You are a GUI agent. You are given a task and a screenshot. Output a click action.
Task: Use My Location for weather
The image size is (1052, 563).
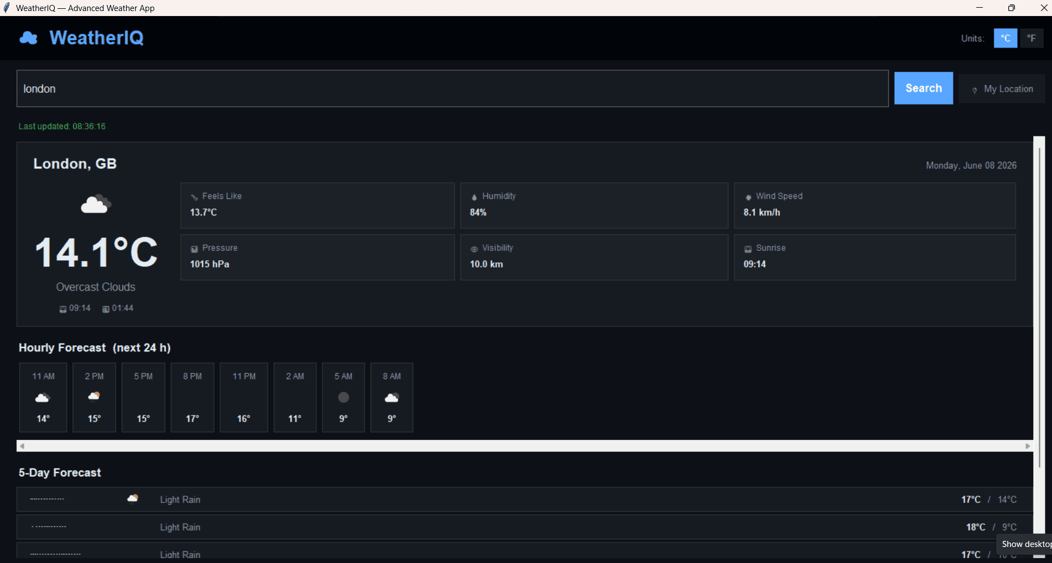(x=1002, y=89)
